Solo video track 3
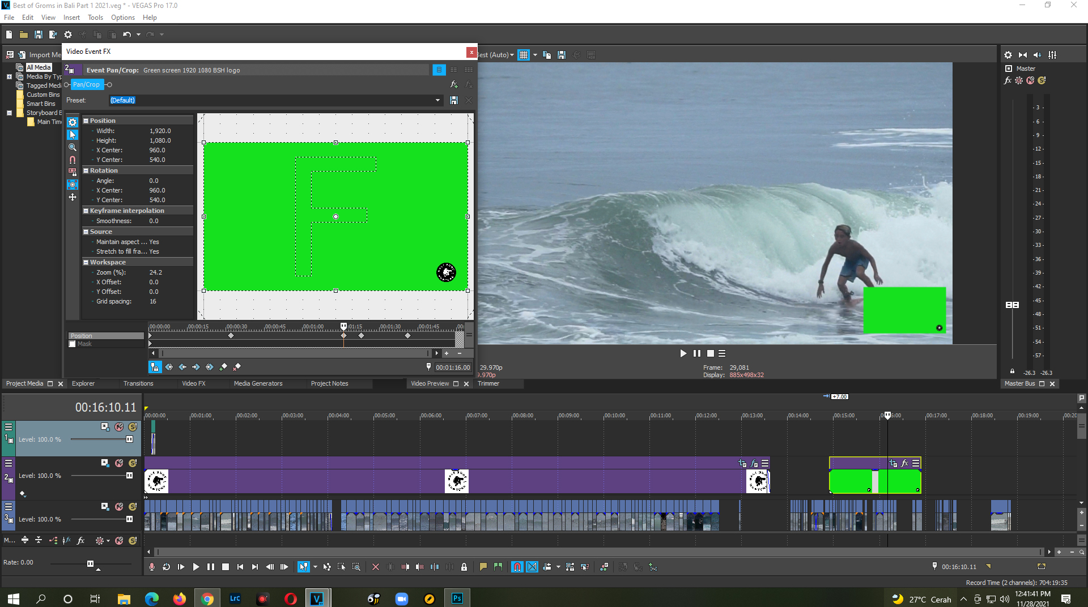This screenshot has height=607, width=1088. (x=133, y=507)
